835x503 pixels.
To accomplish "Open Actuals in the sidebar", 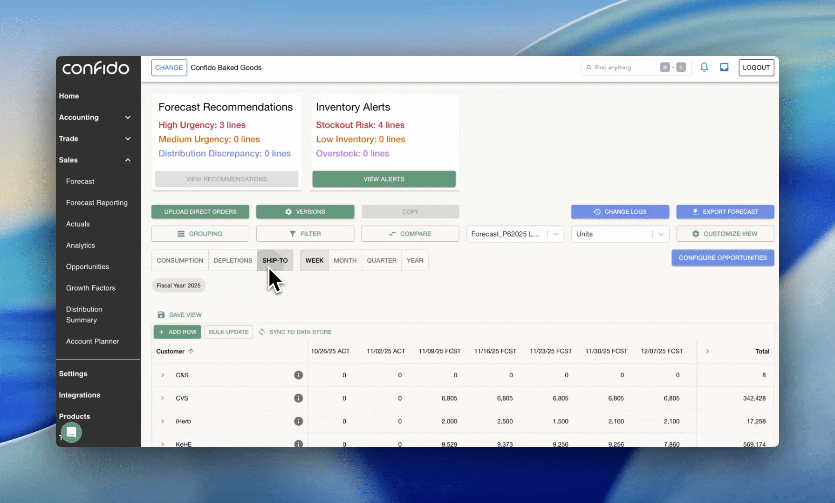I will (78, 224).
